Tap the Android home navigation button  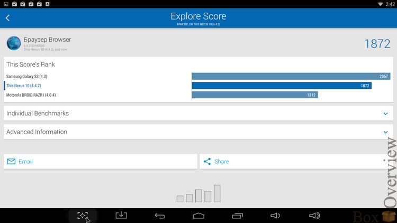click(x=198, y=216)
